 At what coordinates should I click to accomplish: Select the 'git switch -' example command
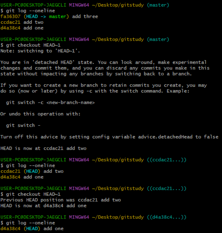pyautogui.click(x=23, y=125)
